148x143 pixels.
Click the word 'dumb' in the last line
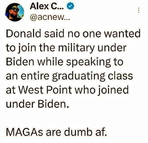[x=78, y=132]
